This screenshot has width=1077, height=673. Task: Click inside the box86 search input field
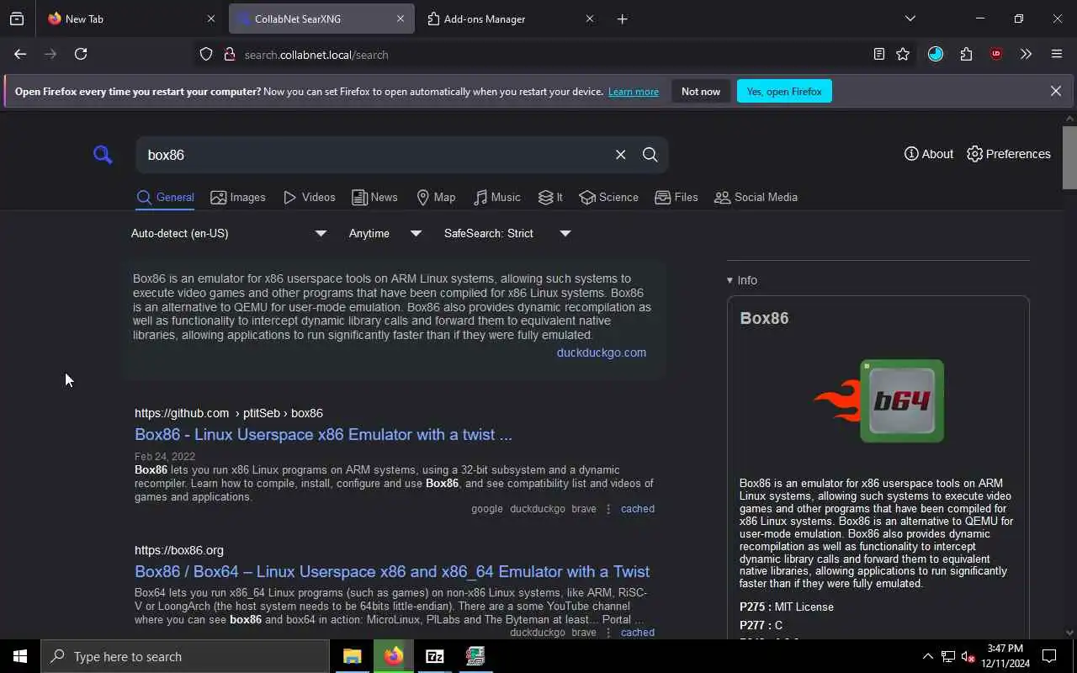click(374, 155)
